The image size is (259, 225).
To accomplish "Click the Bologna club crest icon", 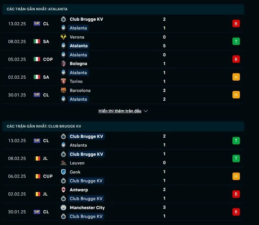I will (63, 63).
